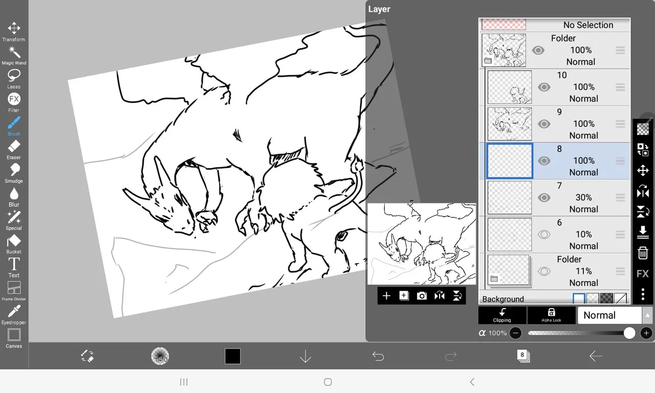
Task: Select the Special tool
Action: pyautogui.click(x=14, y=221)
